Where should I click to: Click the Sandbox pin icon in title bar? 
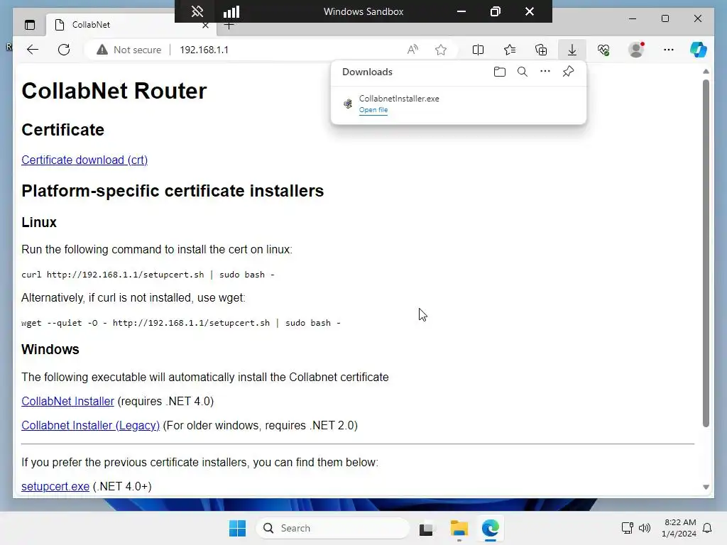point(197,11)
